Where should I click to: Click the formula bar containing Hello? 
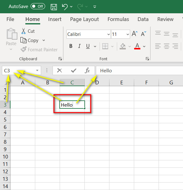tap(139, 70)
